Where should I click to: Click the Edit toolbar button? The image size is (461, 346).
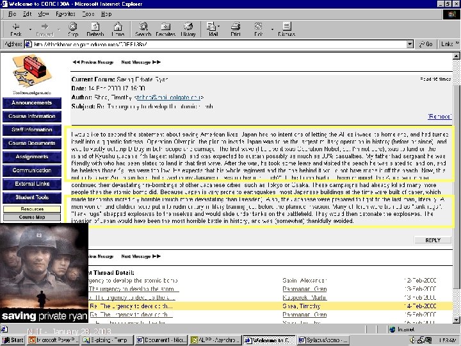[259, 29]
